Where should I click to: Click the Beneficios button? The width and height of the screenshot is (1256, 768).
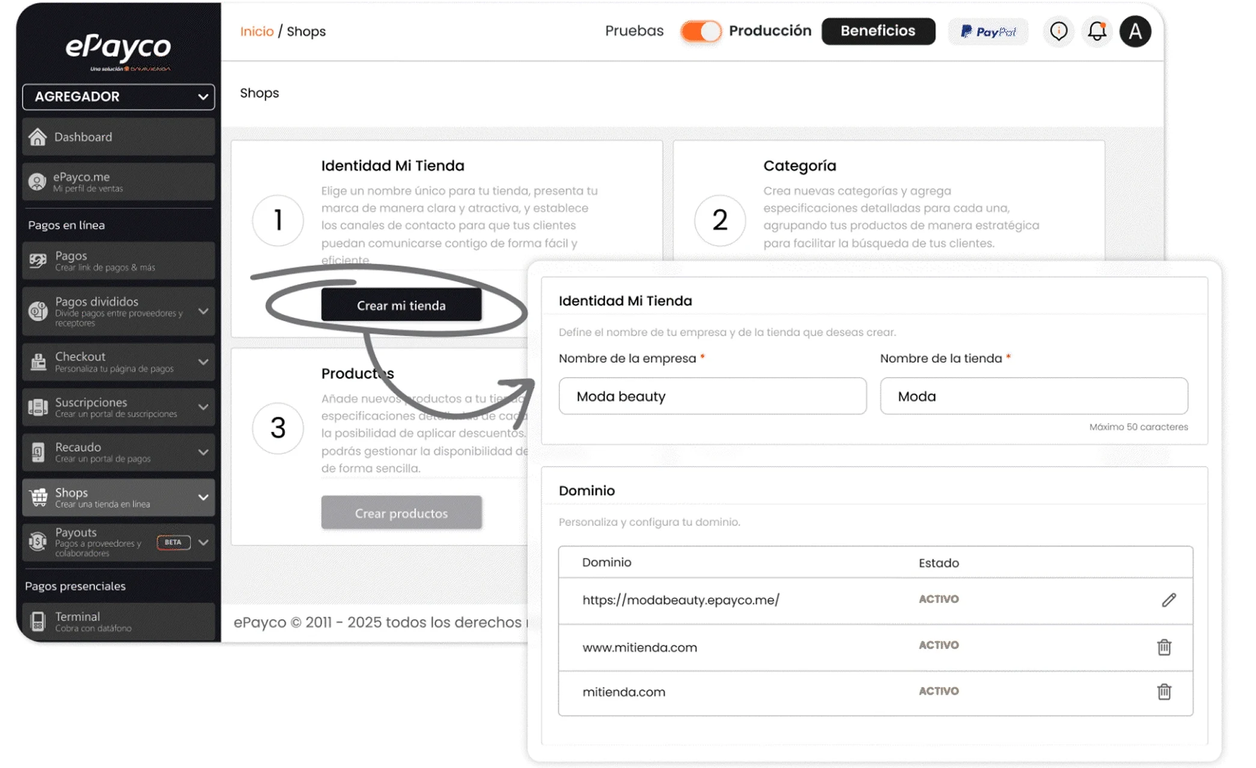click(x=878, y=31)
